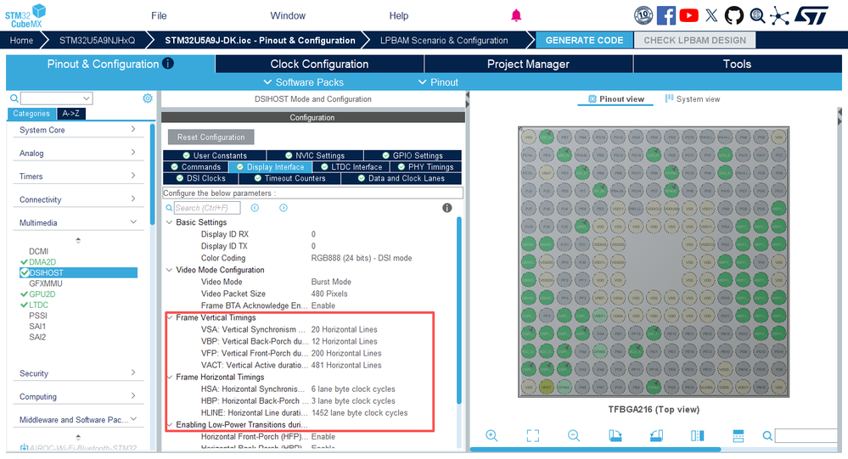Go to previous parameter search result
This screenshot has width=848, height=459.
pyautogui.click(x=255, y=208)
